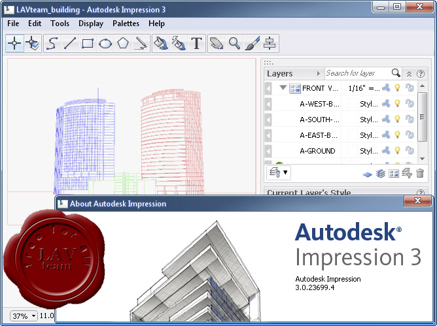The image size is (437, 326).
Task: Delete layer with trash can icon
Action: click(x=420, y=173)
